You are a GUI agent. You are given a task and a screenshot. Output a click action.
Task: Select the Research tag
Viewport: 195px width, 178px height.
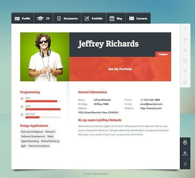[50, 131]
